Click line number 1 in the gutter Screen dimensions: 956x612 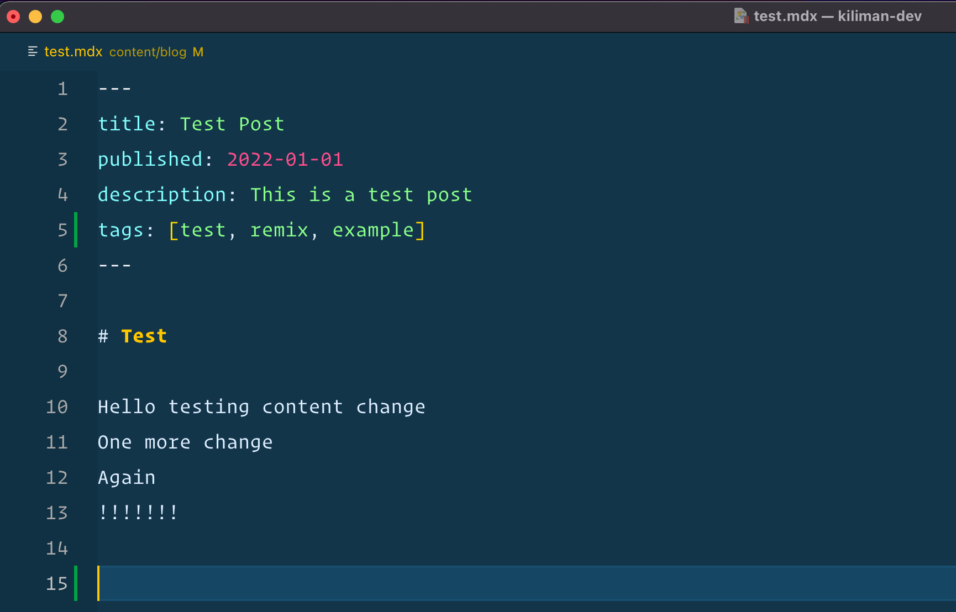tap(62, 88)
